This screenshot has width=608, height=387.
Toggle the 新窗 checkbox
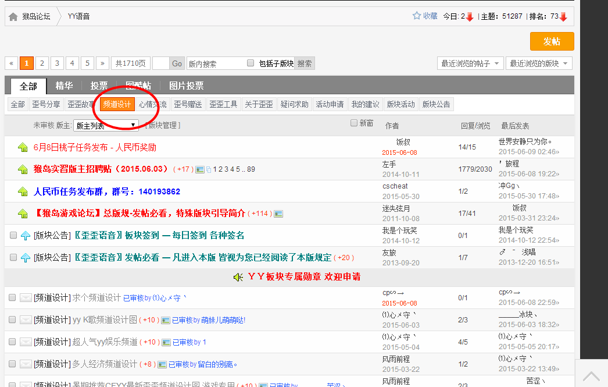pos(353,123)
